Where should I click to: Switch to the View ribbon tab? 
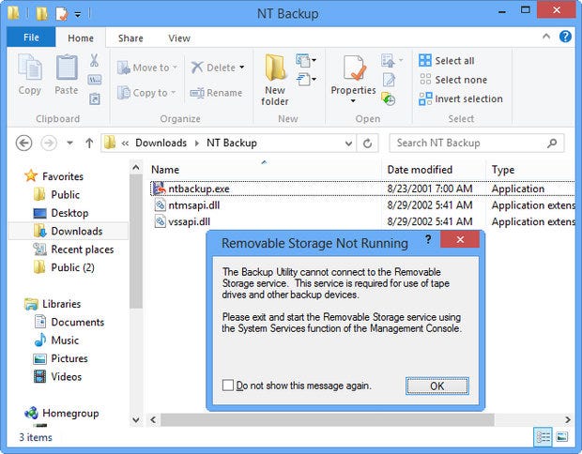pos(179,38)
